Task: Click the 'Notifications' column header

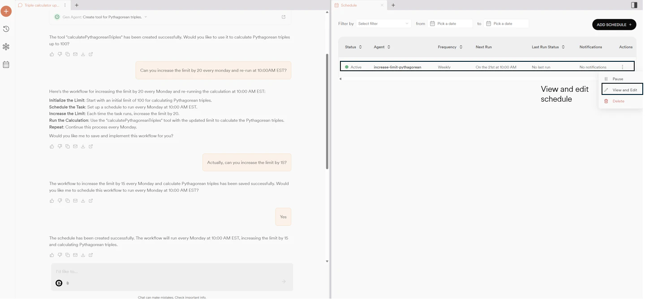Action: pyautogui.click(x=590, y=47)
